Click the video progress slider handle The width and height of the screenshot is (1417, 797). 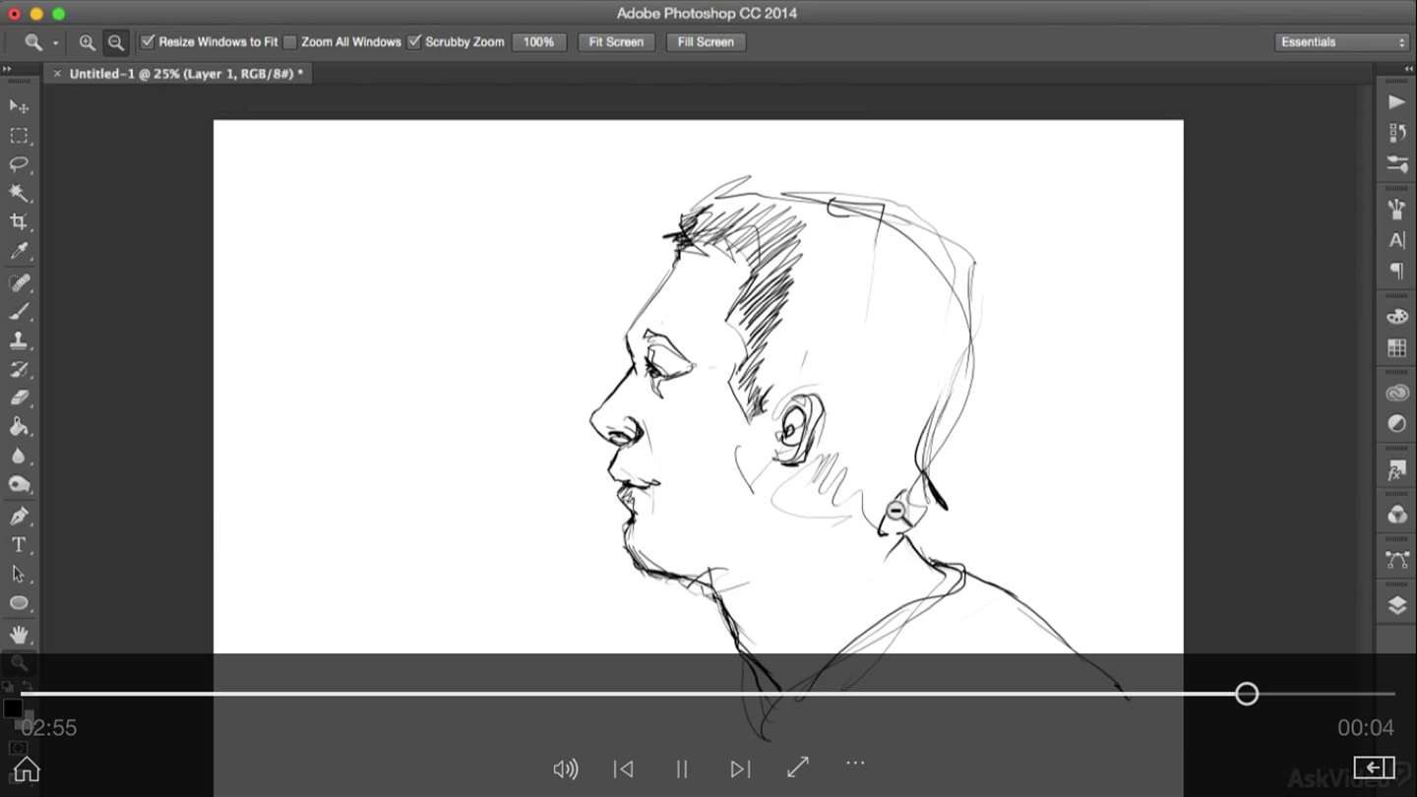coord(1247,694)
